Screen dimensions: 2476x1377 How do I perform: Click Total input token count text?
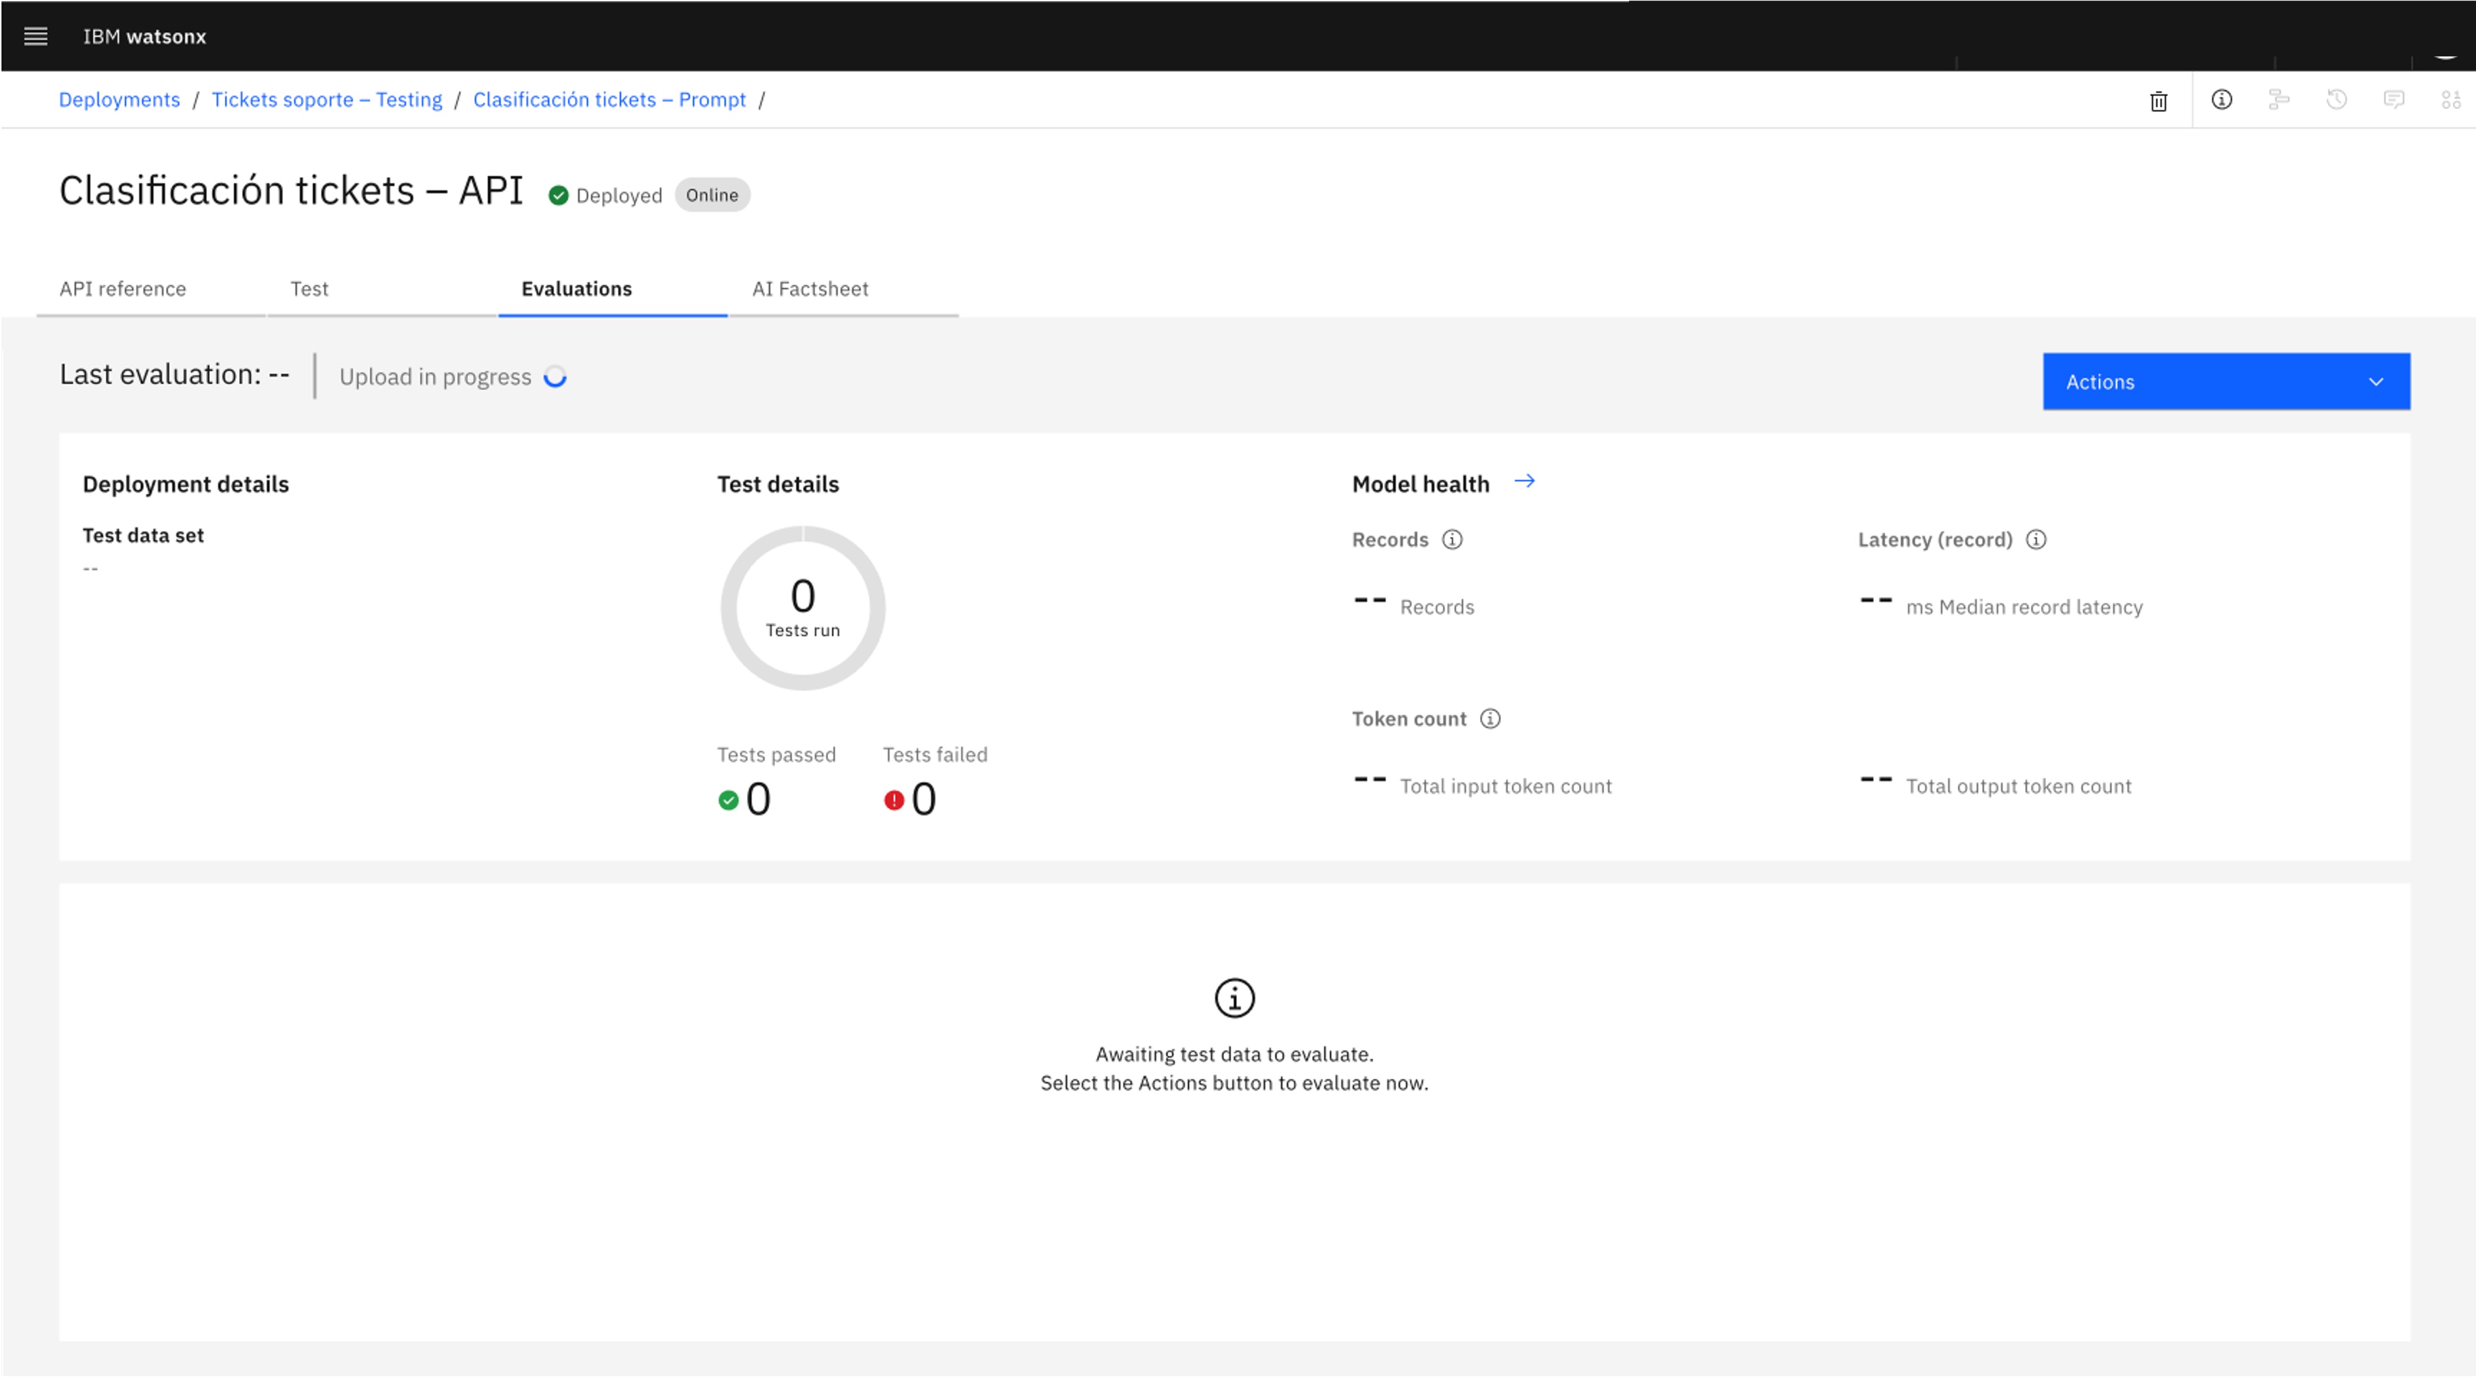1505,786
